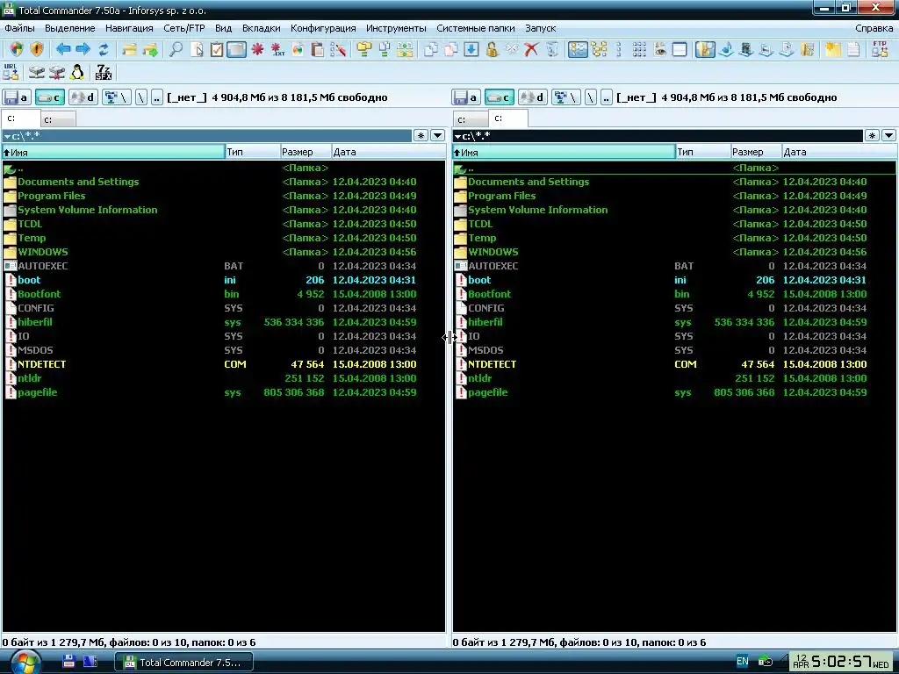Open the FTP connect icon
This screenshot has width=899, height=674.
[880, 49]
